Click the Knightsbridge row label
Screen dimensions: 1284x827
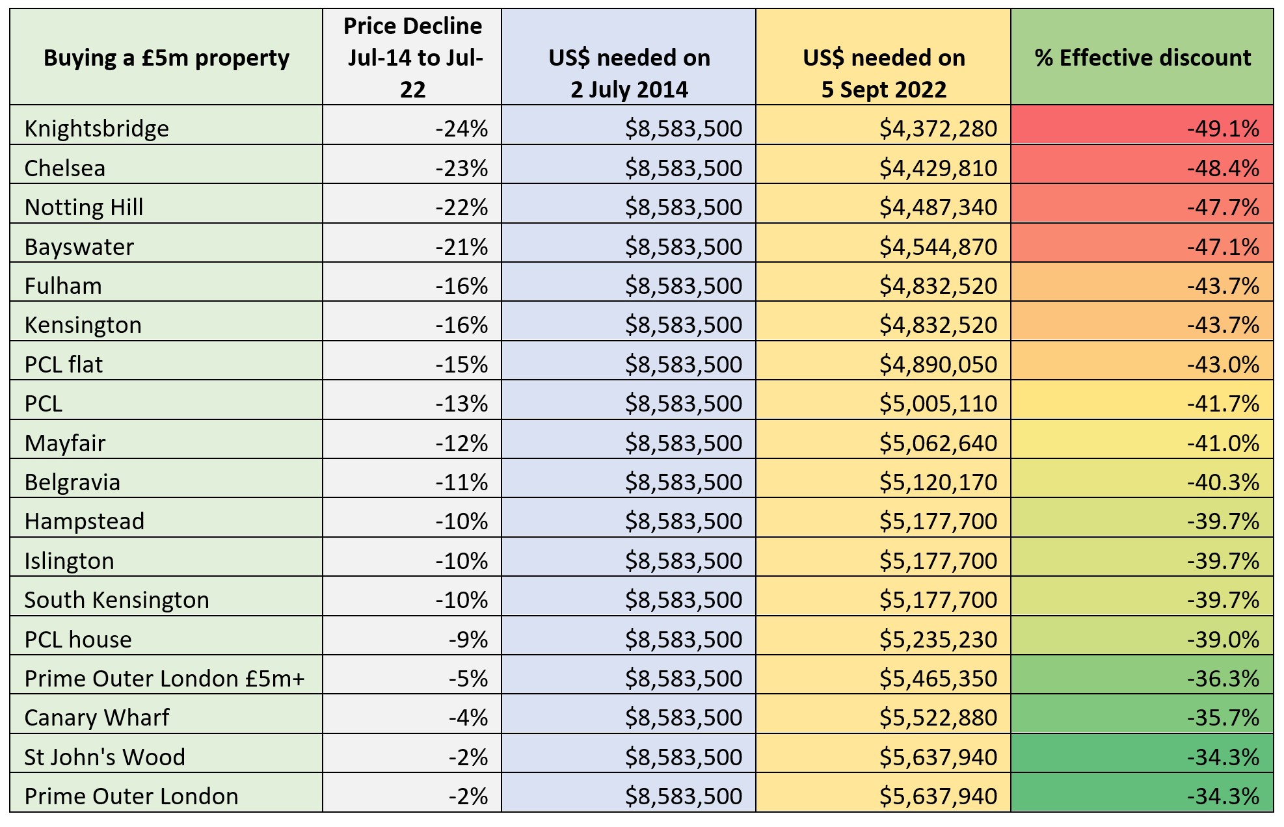click(x=97, y=128)
